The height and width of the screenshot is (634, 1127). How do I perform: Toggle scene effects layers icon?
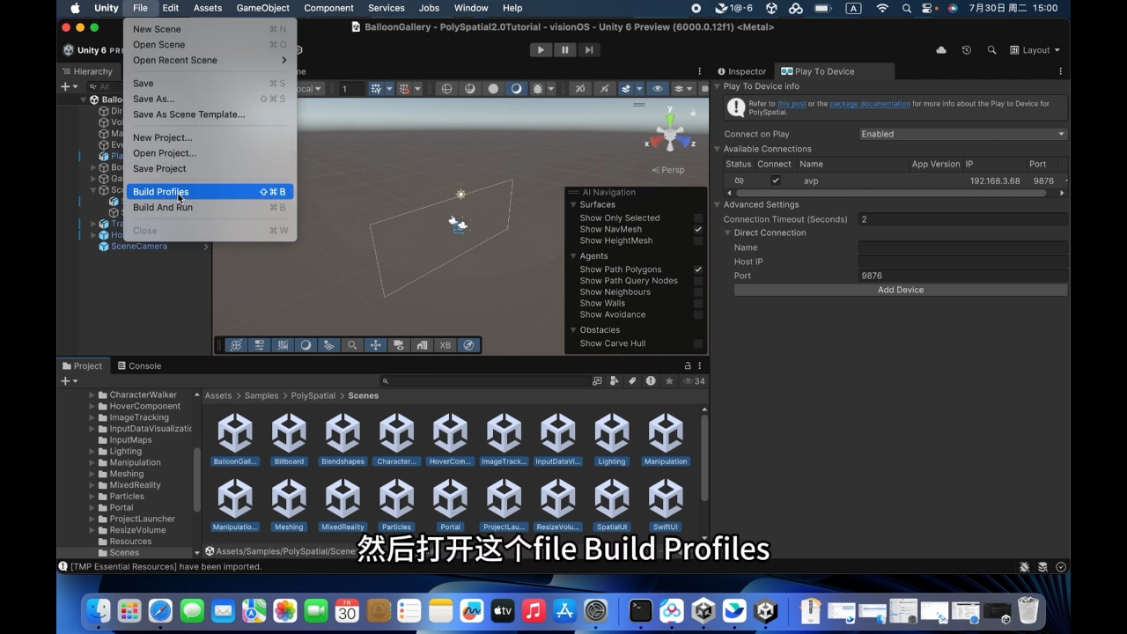626,89
